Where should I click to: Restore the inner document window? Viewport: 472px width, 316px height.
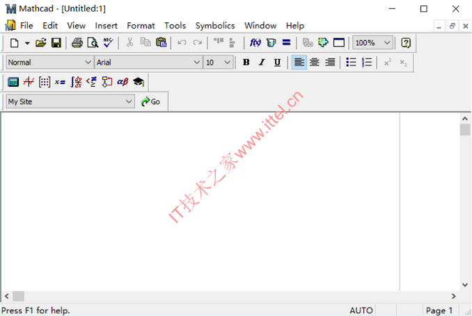tap(452, 26)
